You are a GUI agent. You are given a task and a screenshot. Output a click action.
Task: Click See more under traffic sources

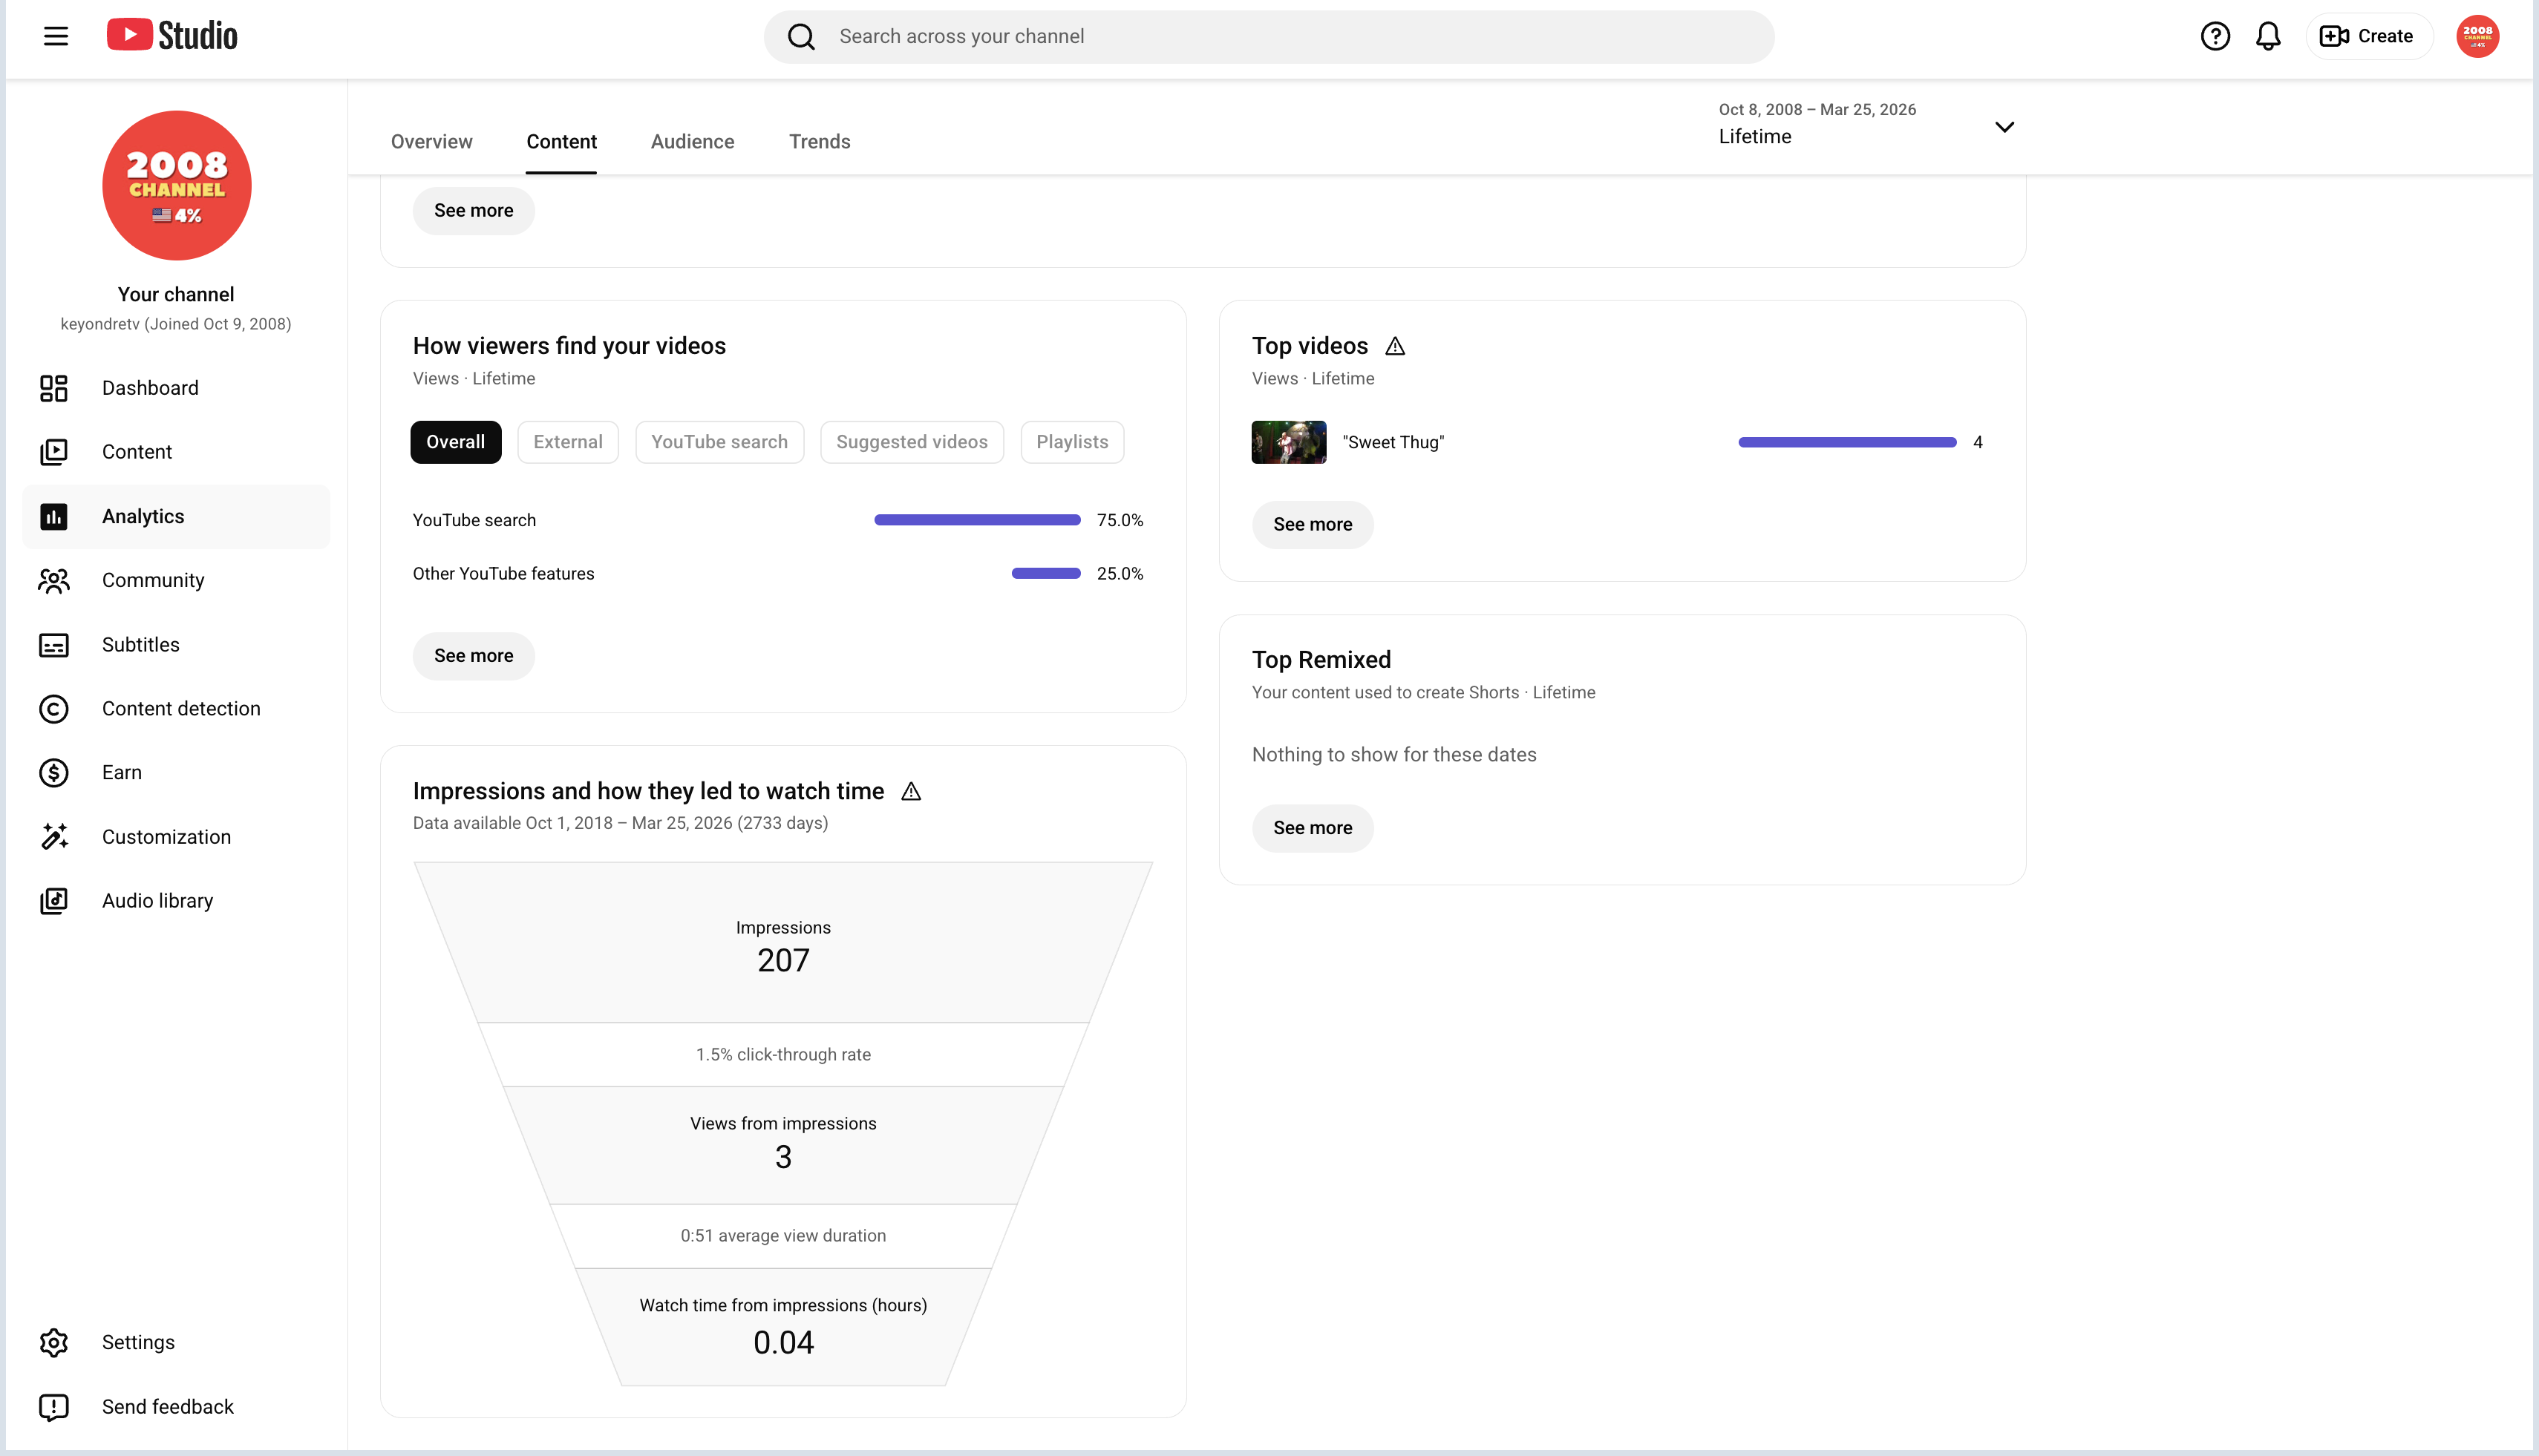click(x=473, y=656)
